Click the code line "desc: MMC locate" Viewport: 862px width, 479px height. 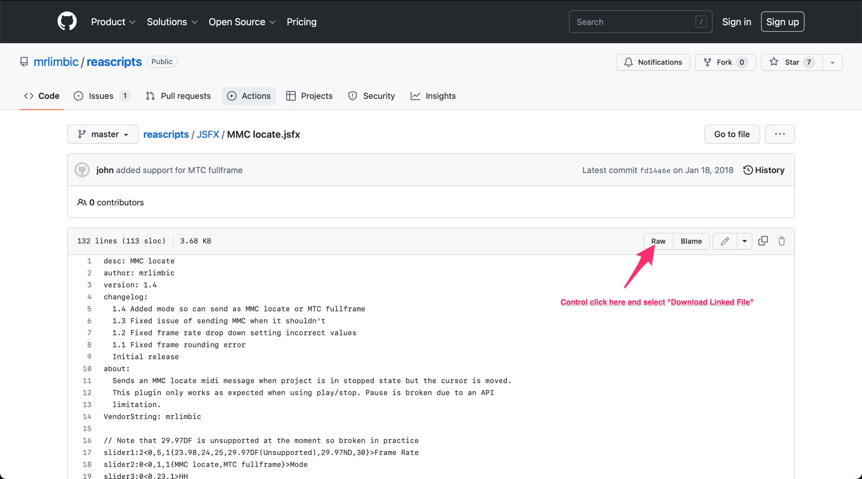point(139,261)
